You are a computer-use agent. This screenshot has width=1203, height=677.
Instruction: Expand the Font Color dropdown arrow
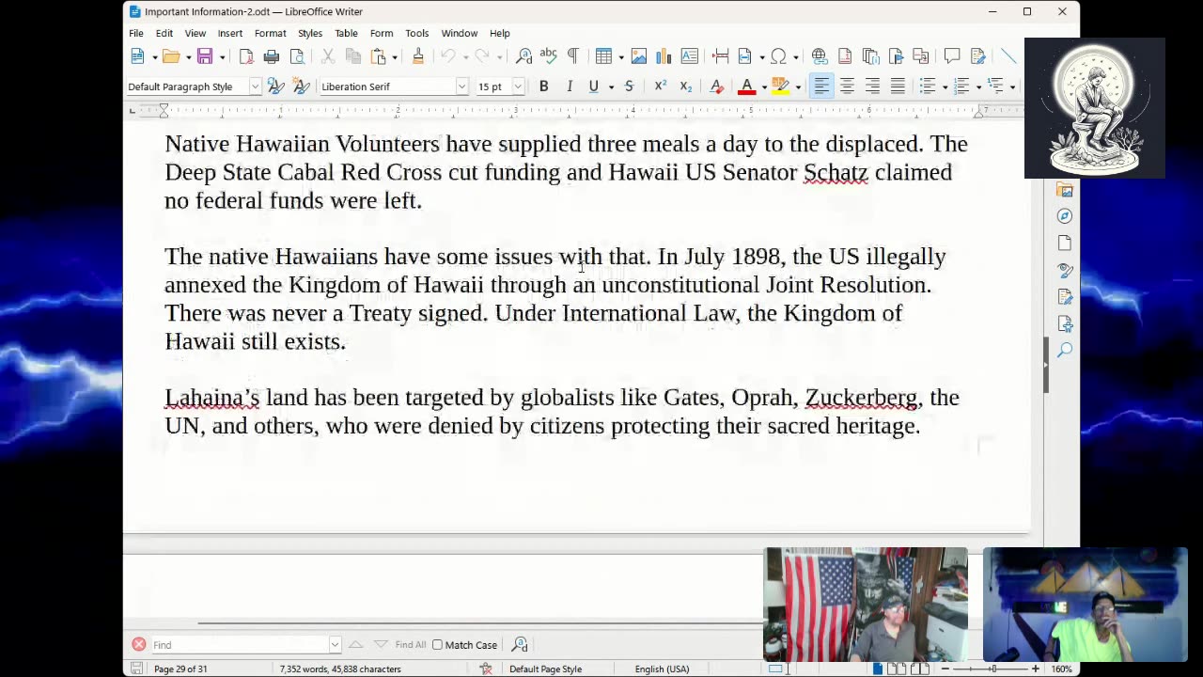764,87
